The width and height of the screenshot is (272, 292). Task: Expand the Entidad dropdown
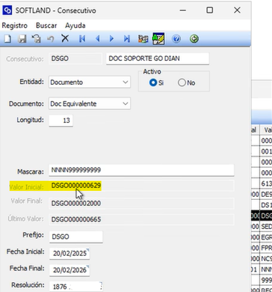click(x=125, y=82)
